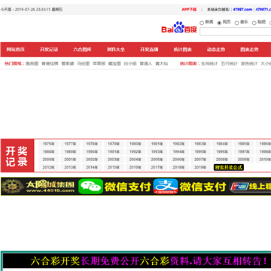Open 资料大全 in the red nav bar

click(116, 50)
